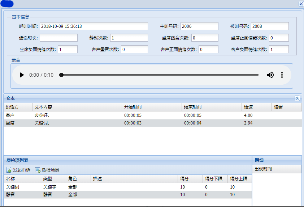304x207 pixels.
Task: Collapse the 文本 panel with chevron icon
Action: (x=297, y=98)
